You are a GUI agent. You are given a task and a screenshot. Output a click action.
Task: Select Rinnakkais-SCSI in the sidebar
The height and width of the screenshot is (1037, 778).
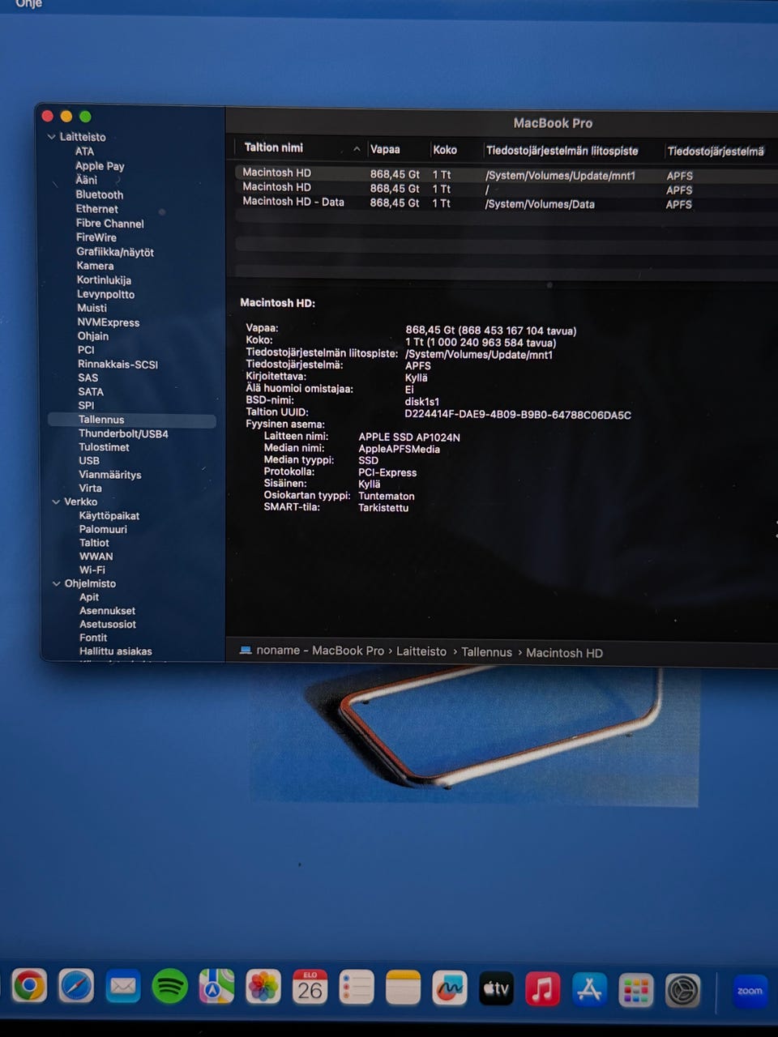[118, 365]
